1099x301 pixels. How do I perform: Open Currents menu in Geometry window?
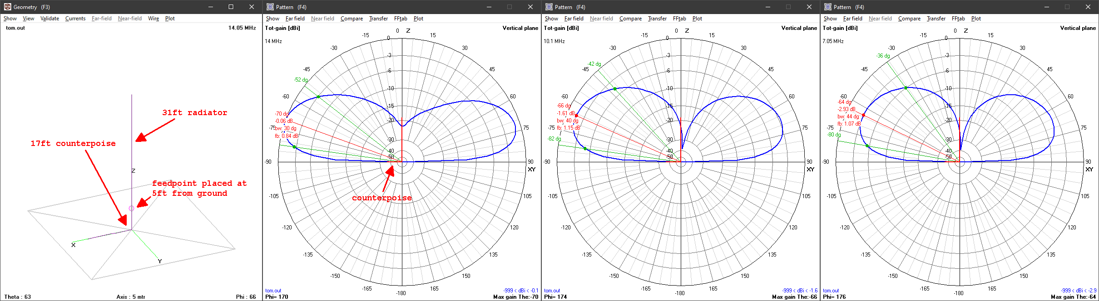[75, 19]
